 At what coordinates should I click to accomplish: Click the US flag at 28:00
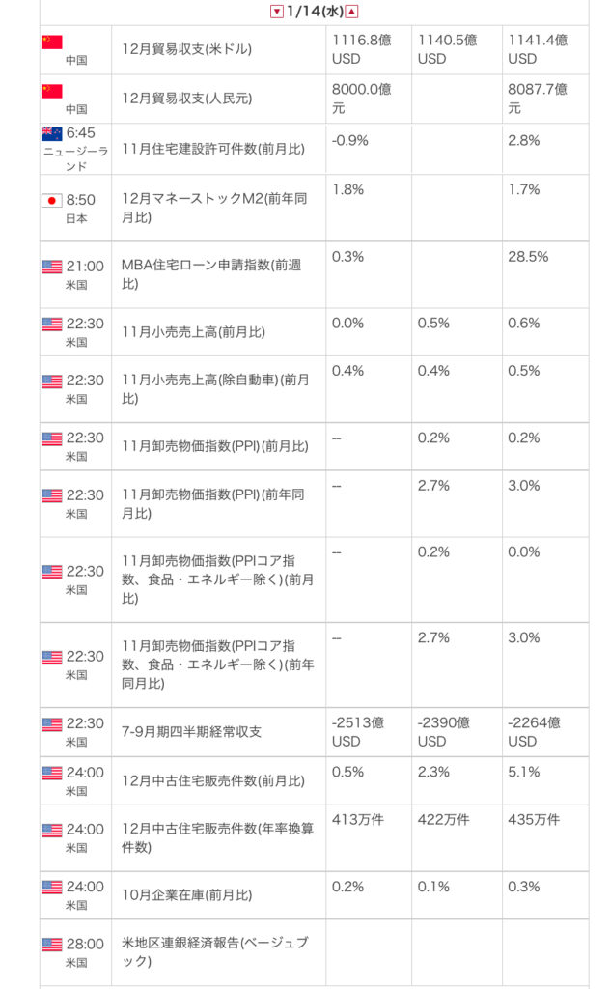pyautogui.click(x=52, y=945)
